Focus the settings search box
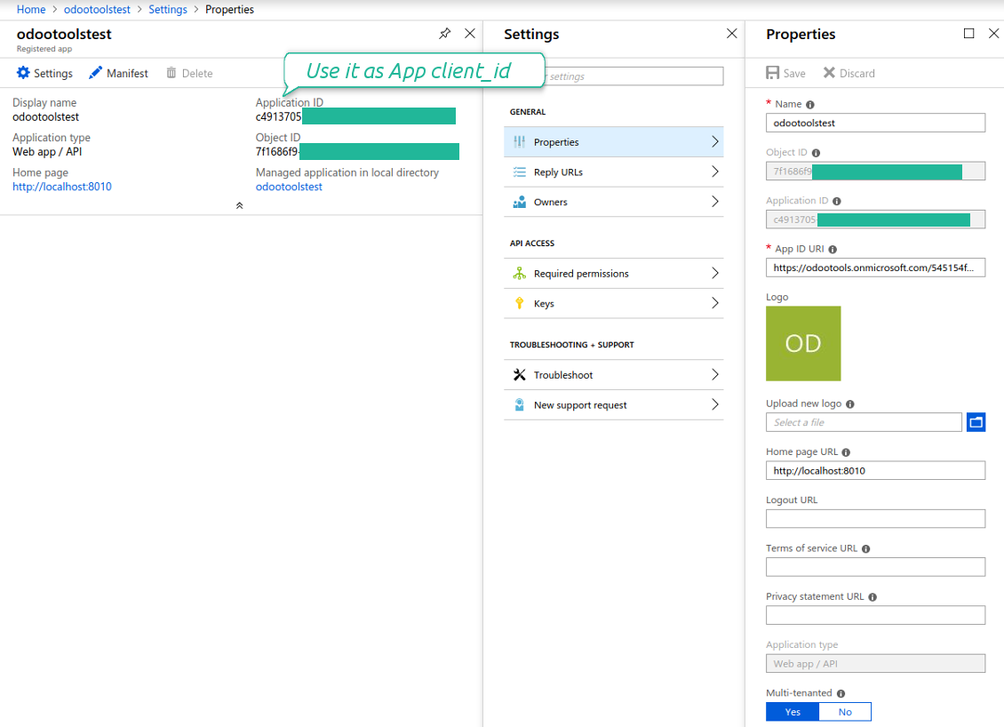 tap(633, 76)
